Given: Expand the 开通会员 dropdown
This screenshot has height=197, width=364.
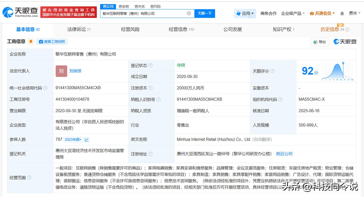Looking at the screenshot, I should pyautogui.click(x=322, y=13).
